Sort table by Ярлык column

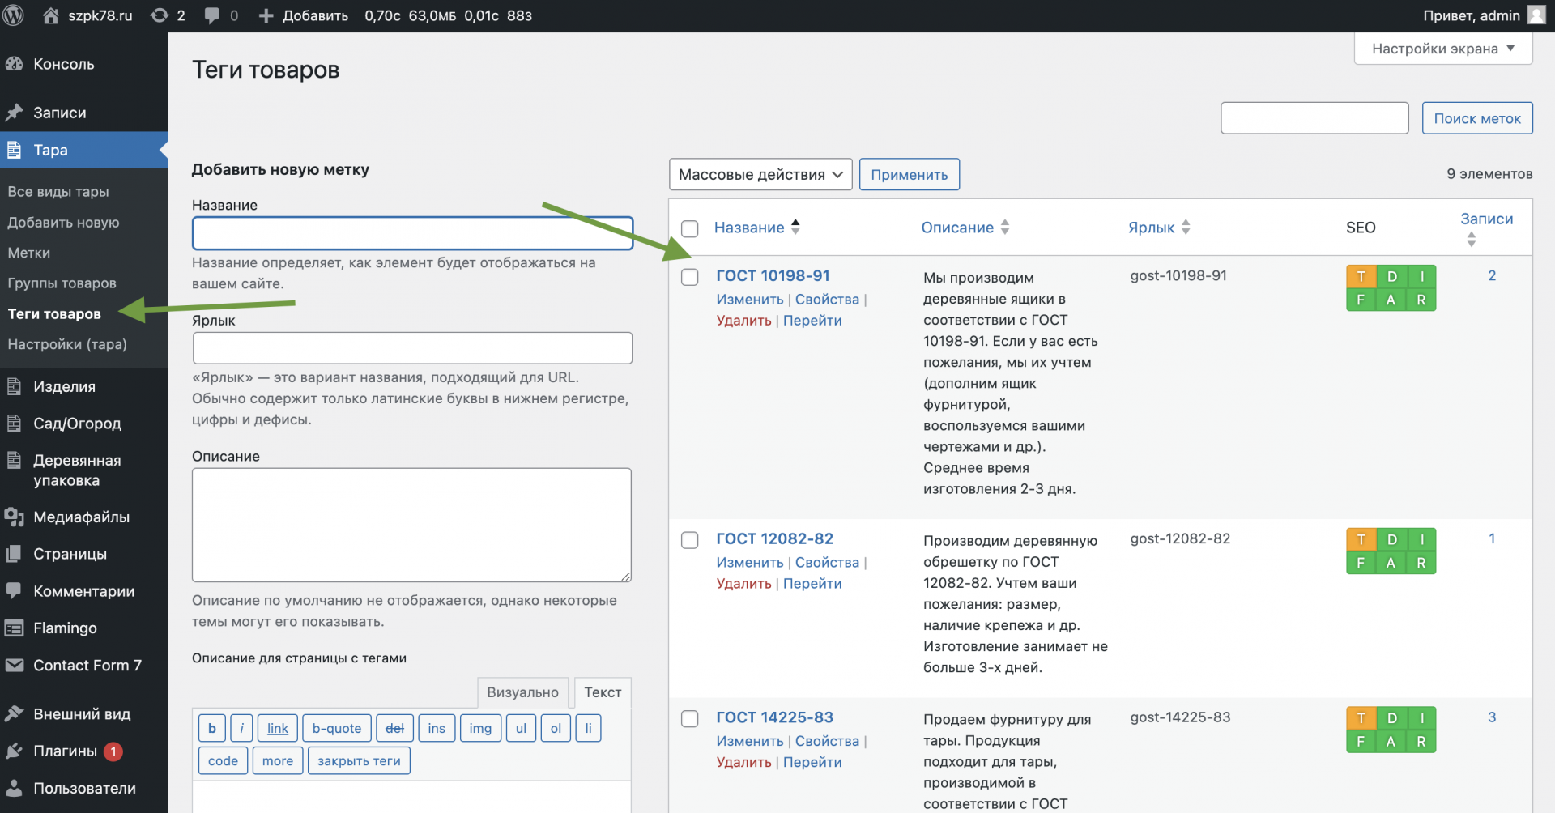(x=1159, y=228)
